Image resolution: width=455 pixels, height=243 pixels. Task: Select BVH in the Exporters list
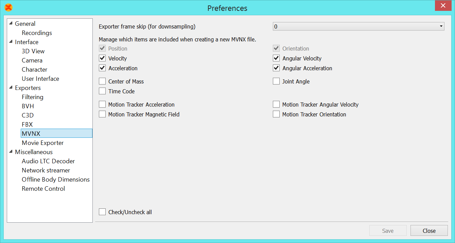coord(28,106)
